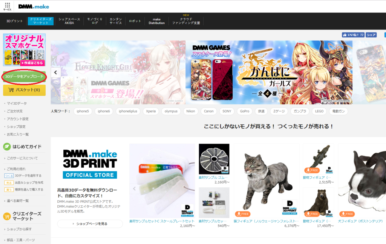Open 素材サンプルセットC スケールプレートセット link
The image size is (386, 244).
pyautogui.click(x=162, y=221)
